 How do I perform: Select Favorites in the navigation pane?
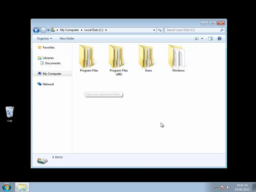(48, 47)
